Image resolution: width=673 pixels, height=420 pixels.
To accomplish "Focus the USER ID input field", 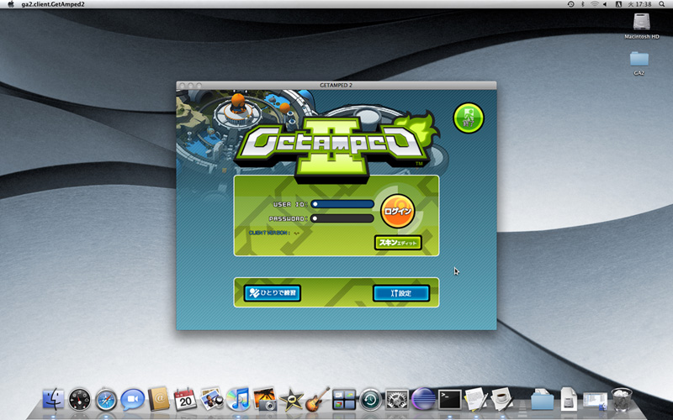I will (x=342, y=204).
